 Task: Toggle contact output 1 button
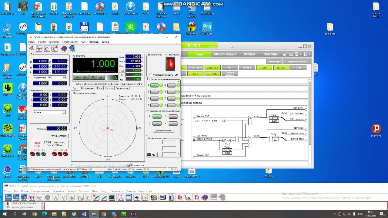[x=157, y=117]
